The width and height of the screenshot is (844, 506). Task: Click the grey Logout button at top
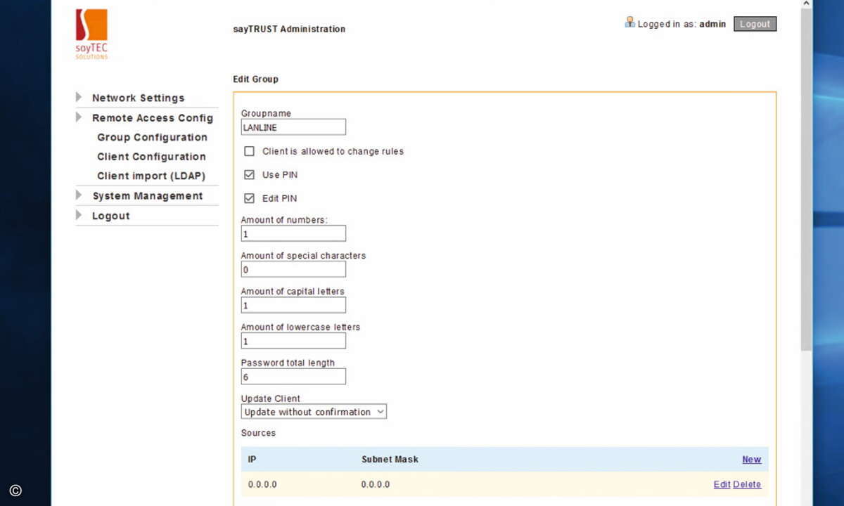[755, 24]
